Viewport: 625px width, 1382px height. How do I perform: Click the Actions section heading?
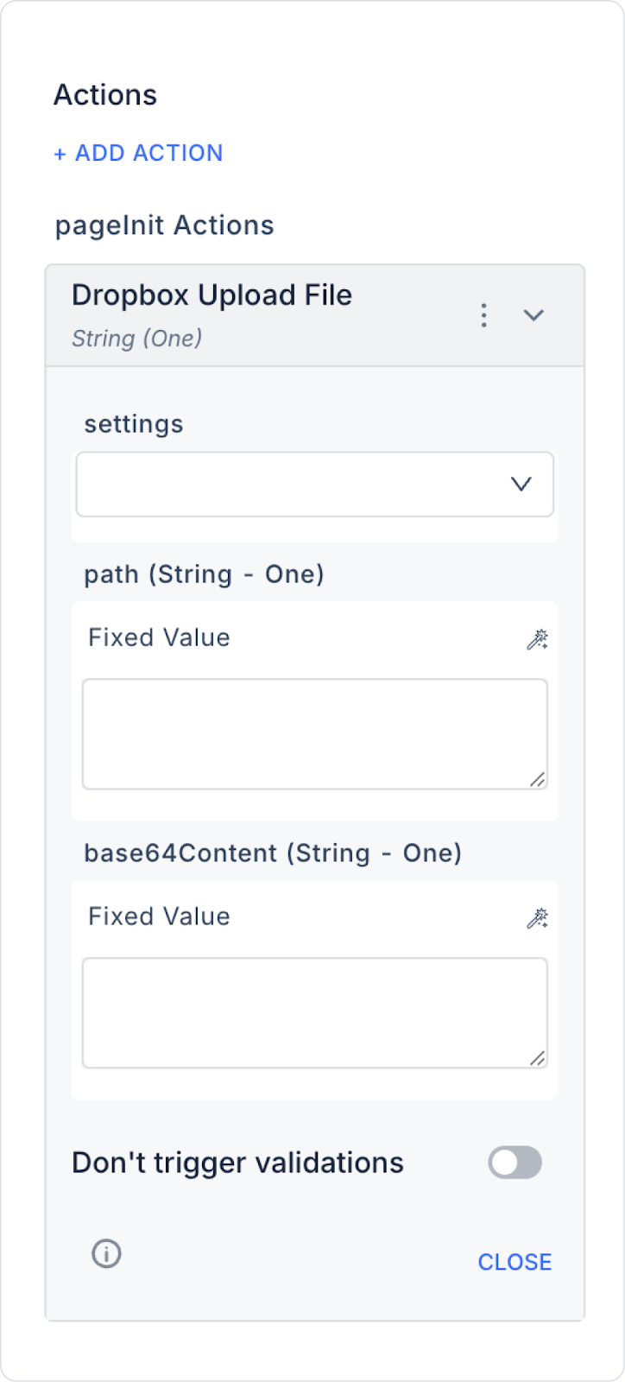coord(105,95)
